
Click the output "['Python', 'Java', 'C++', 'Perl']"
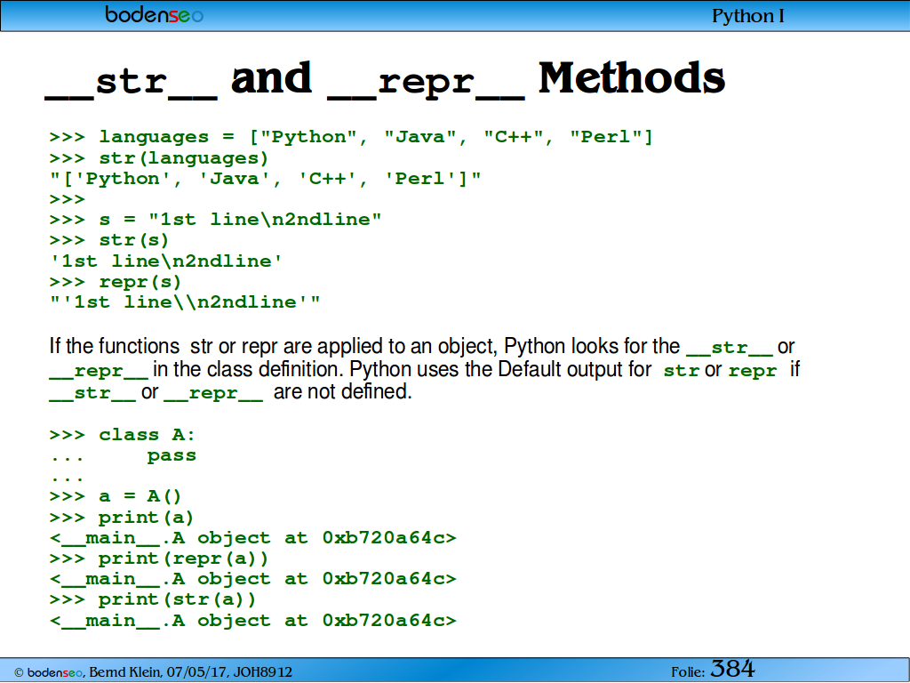click(x=265, y=178)
